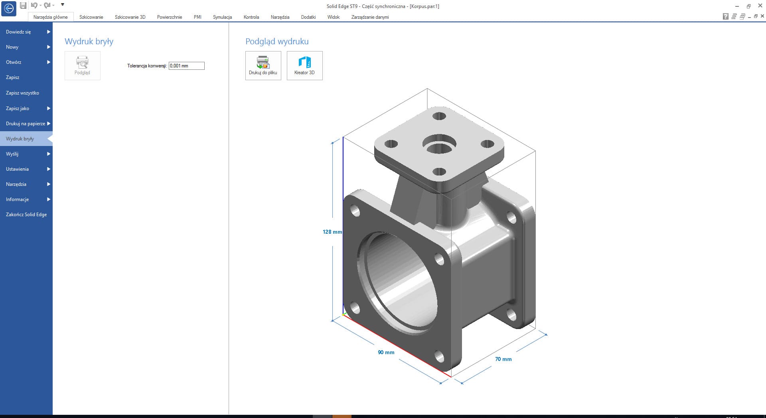Click the Tolerancja konwersji input field
Image resolution: width=766 pixels, height=418 pixels.
click(187, 66)
